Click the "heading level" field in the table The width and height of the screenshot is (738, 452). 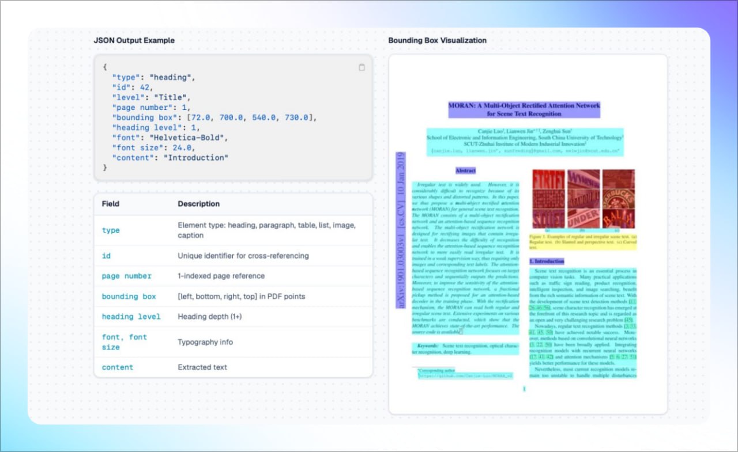pos(131,317)
